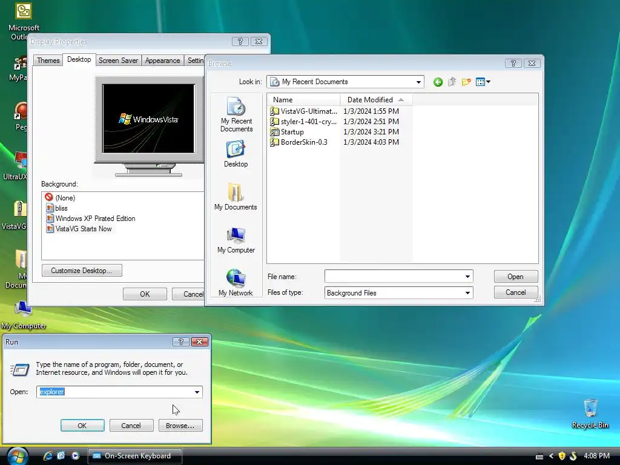620x465 pixels.
Task: Choose My Computer in Browse places bar
Action: 236,240
